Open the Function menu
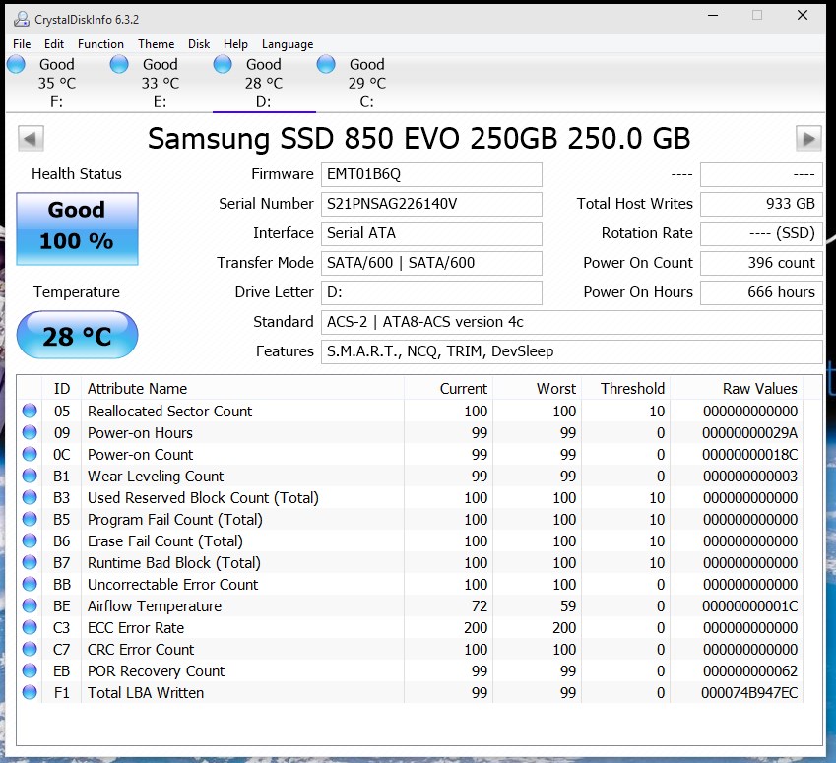Image resolution: width=836 pixels, height=763 pixels. [x=100, y=43]
